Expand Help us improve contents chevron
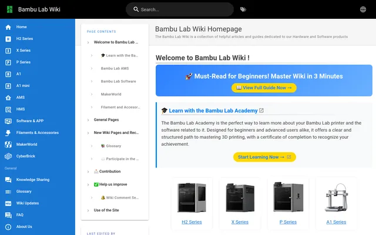The width and height of the screenshot is (376, 235). 88,184
